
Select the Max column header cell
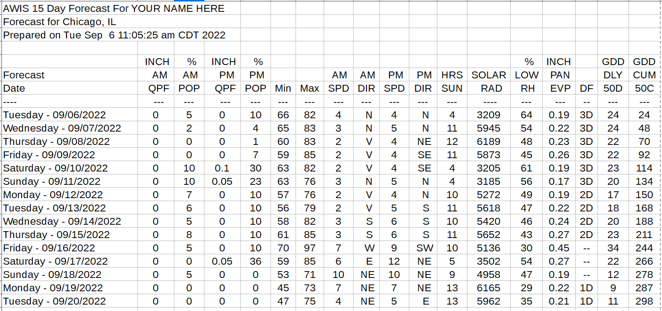click(x=310, y=88)
